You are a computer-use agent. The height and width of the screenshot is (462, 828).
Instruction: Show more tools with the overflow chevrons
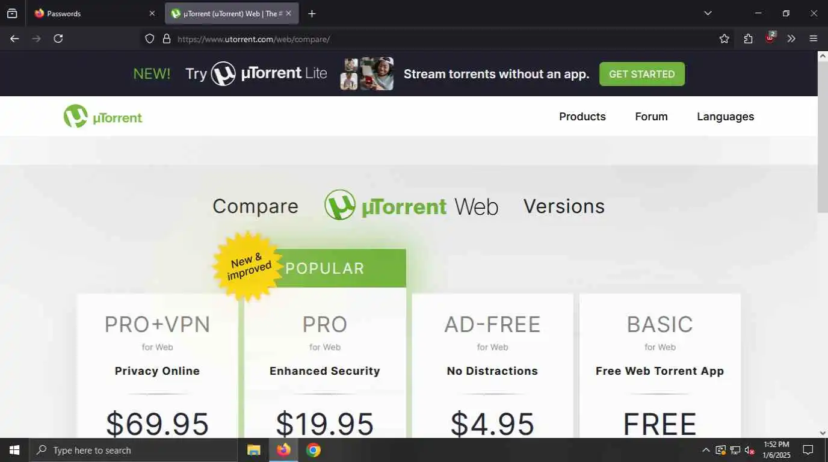[x=791, y=38]
